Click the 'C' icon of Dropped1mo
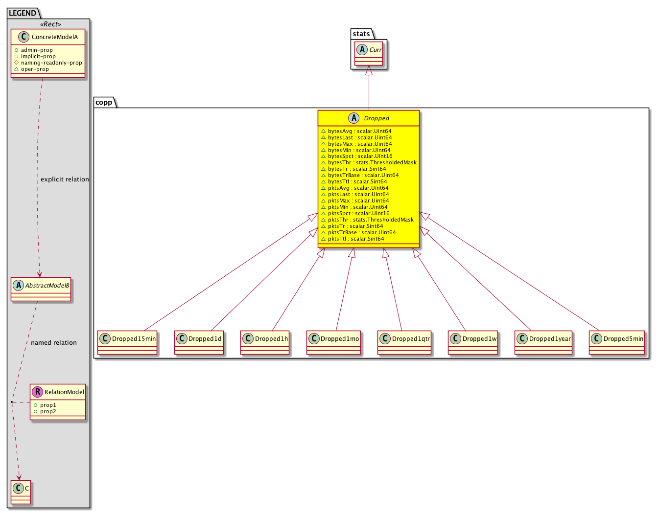 tap(314, 339)
